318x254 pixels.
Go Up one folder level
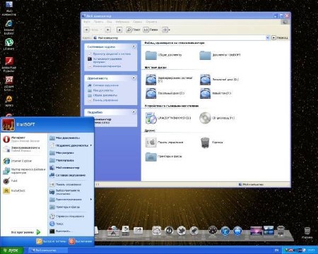tap(119, 30)
